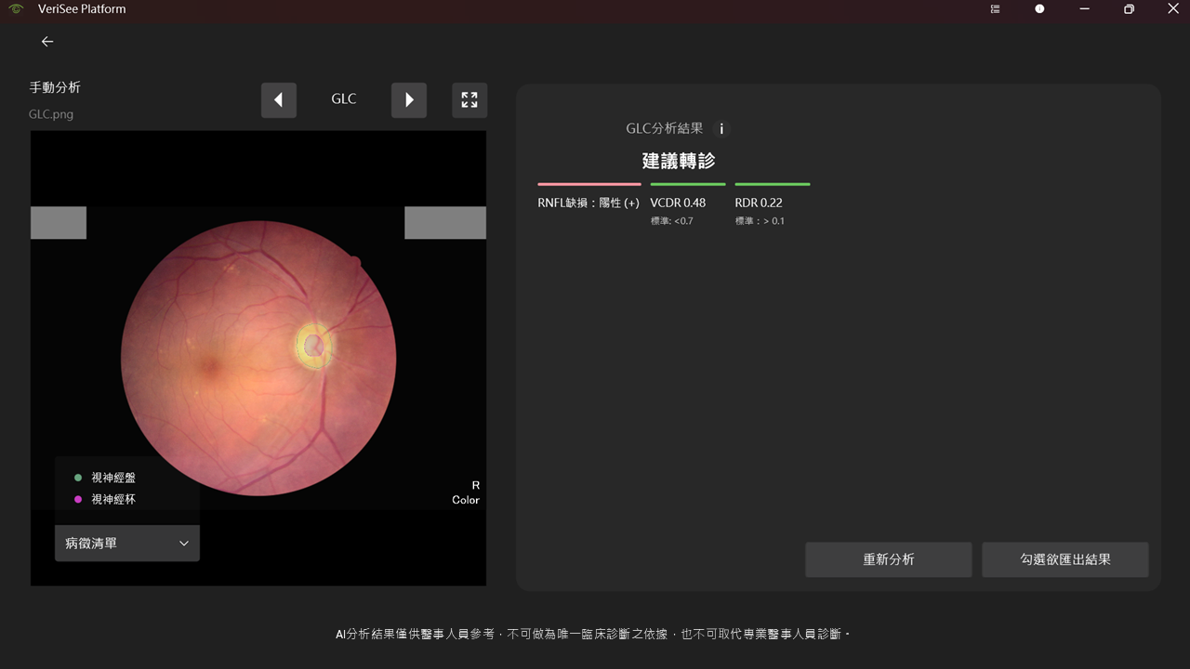Expand fundus image to fullscreen
Viewport: 1190px width, 669px height.
click(x=469, y=100)
